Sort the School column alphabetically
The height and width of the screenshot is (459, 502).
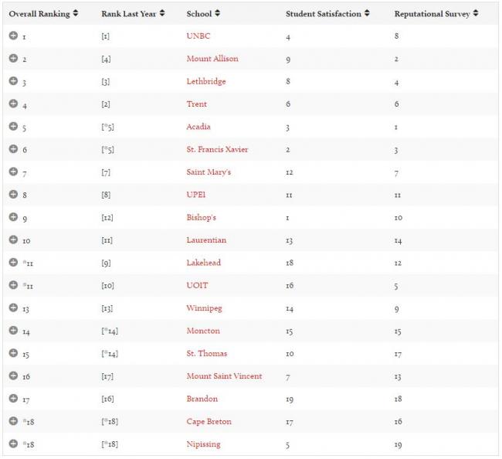203,14
